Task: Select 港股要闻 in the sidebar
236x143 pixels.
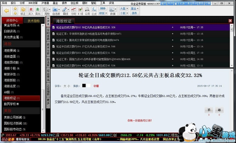Action: [12, 51]
